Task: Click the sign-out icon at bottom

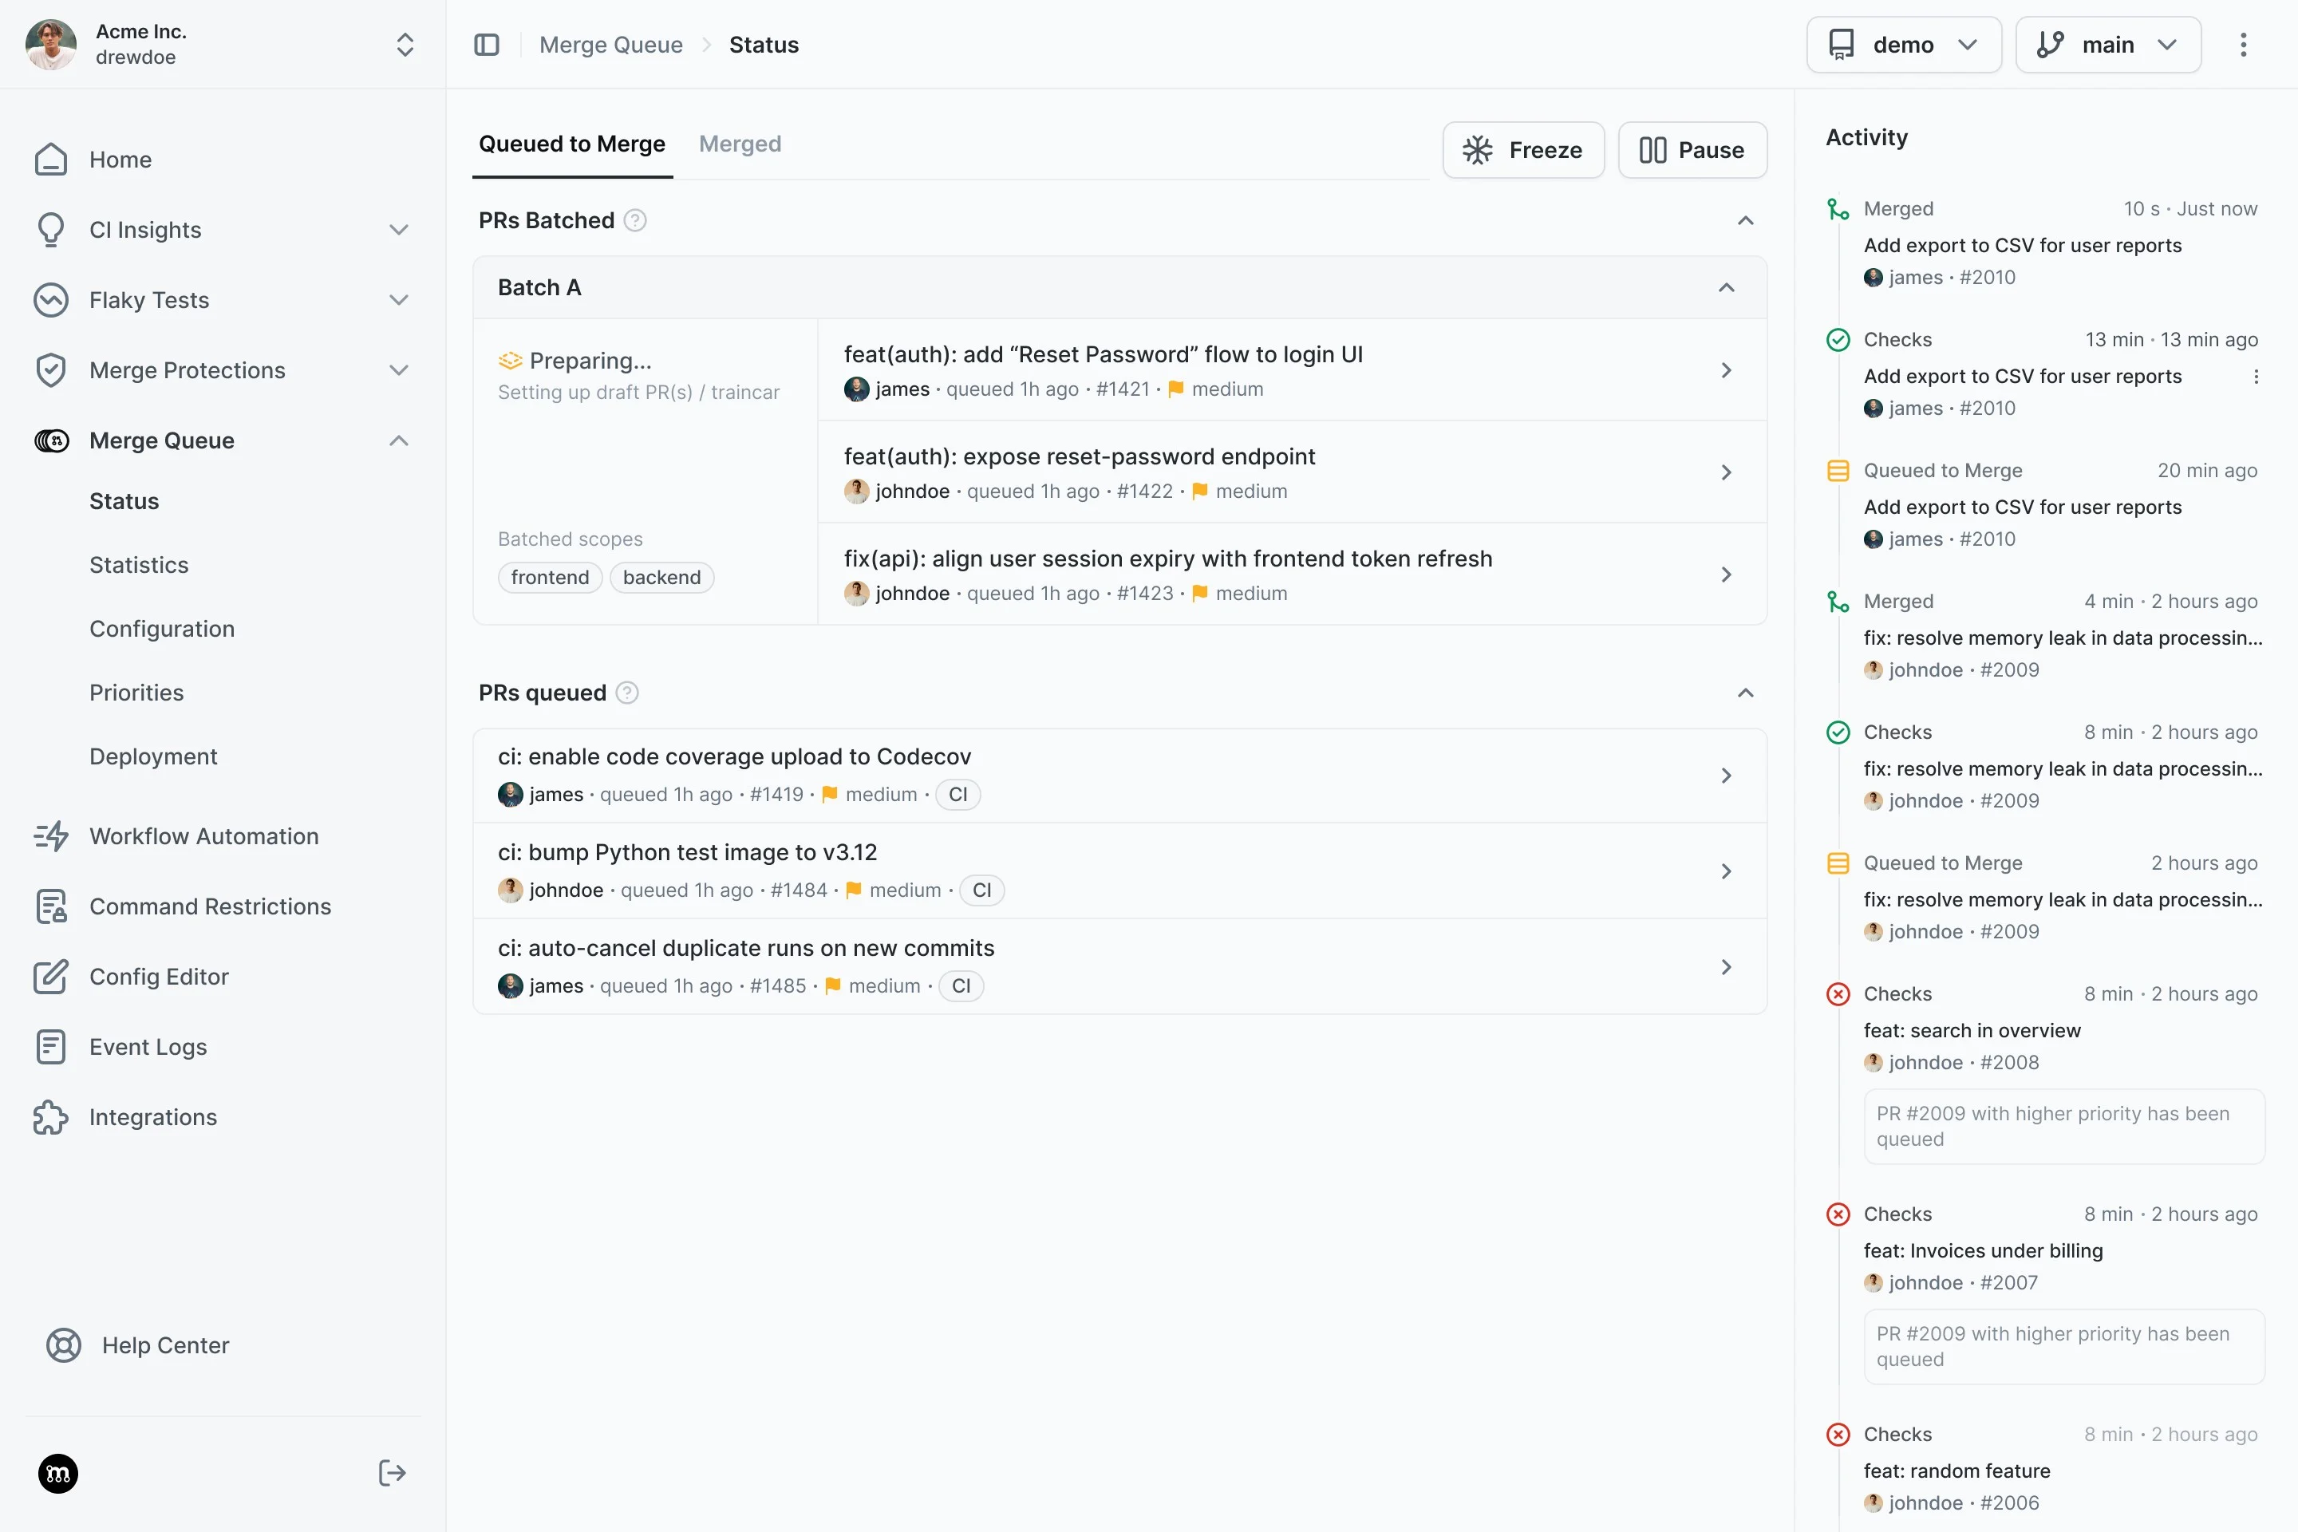Action: [x=391, y=1472]
